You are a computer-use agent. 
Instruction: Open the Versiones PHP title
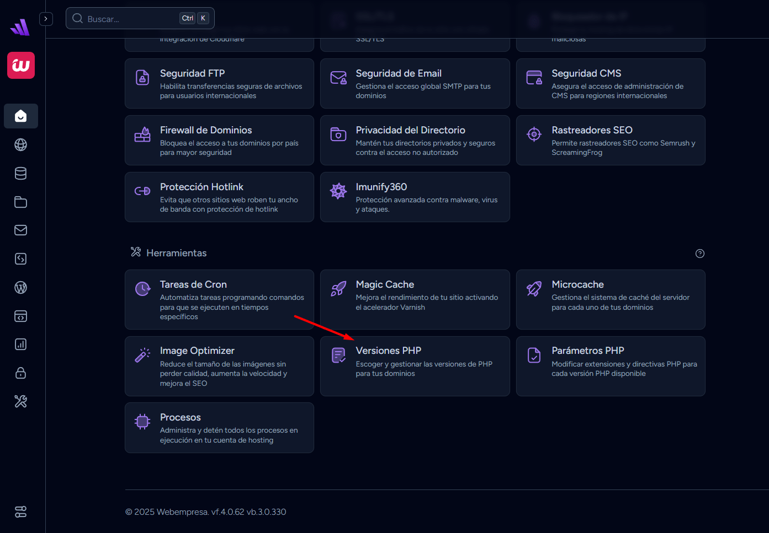[389, 351]
